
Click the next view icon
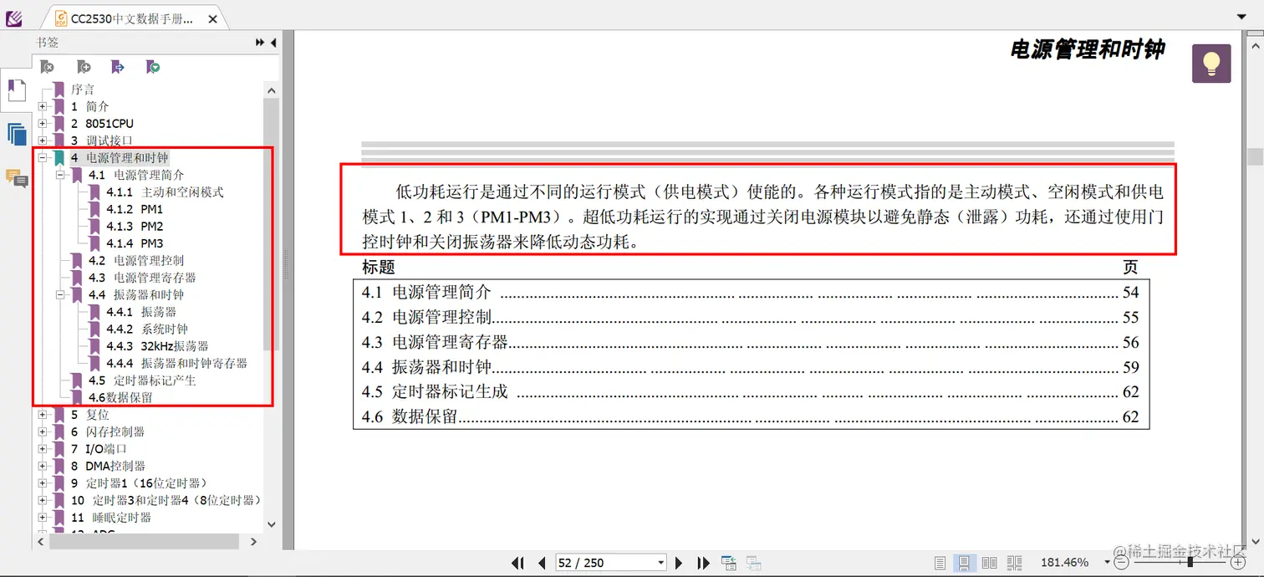[753, 563]
